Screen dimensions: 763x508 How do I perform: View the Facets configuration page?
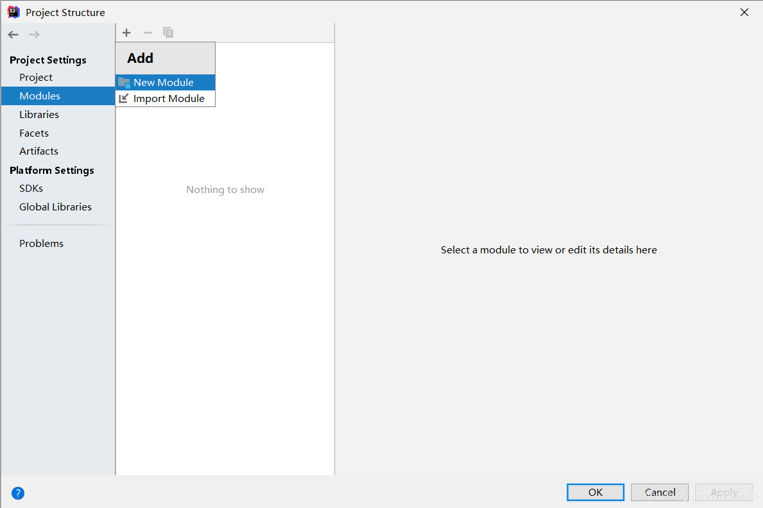click(x=34, y=133)
